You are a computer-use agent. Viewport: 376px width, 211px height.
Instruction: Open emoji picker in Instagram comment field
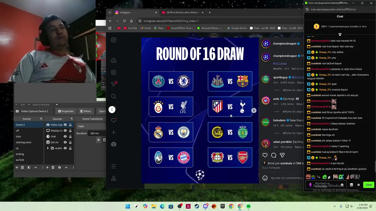pyautogui.click(x=265, y=178)
